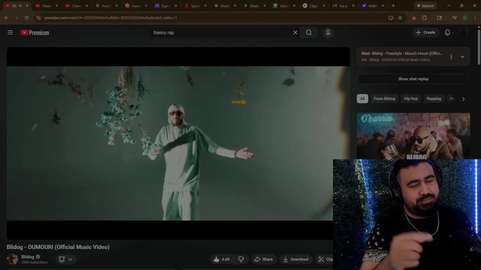Open the tab search side icon
The width and height of the screenshot is (481, 270).
pos(439,18)
